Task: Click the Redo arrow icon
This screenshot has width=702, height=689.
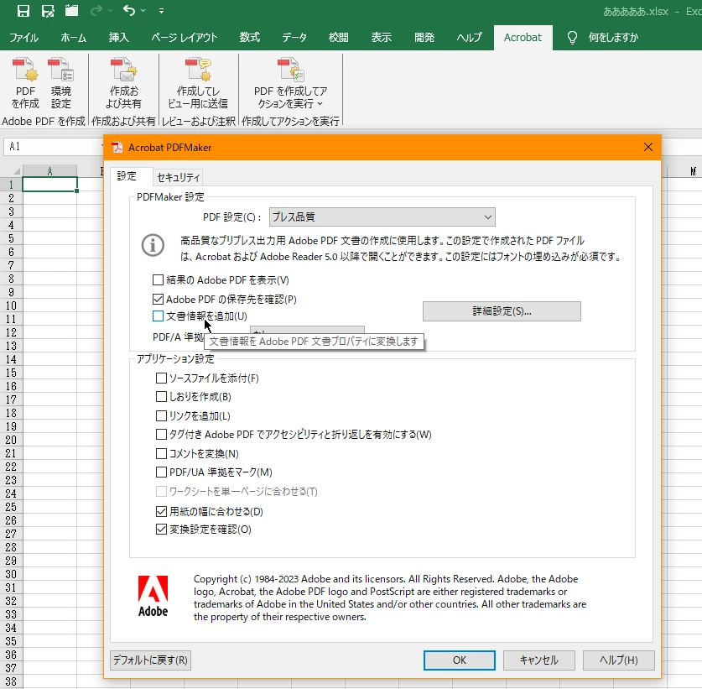Action: 96,10
